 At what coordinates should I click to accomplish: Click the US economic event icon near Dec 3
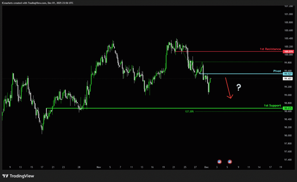220,161
